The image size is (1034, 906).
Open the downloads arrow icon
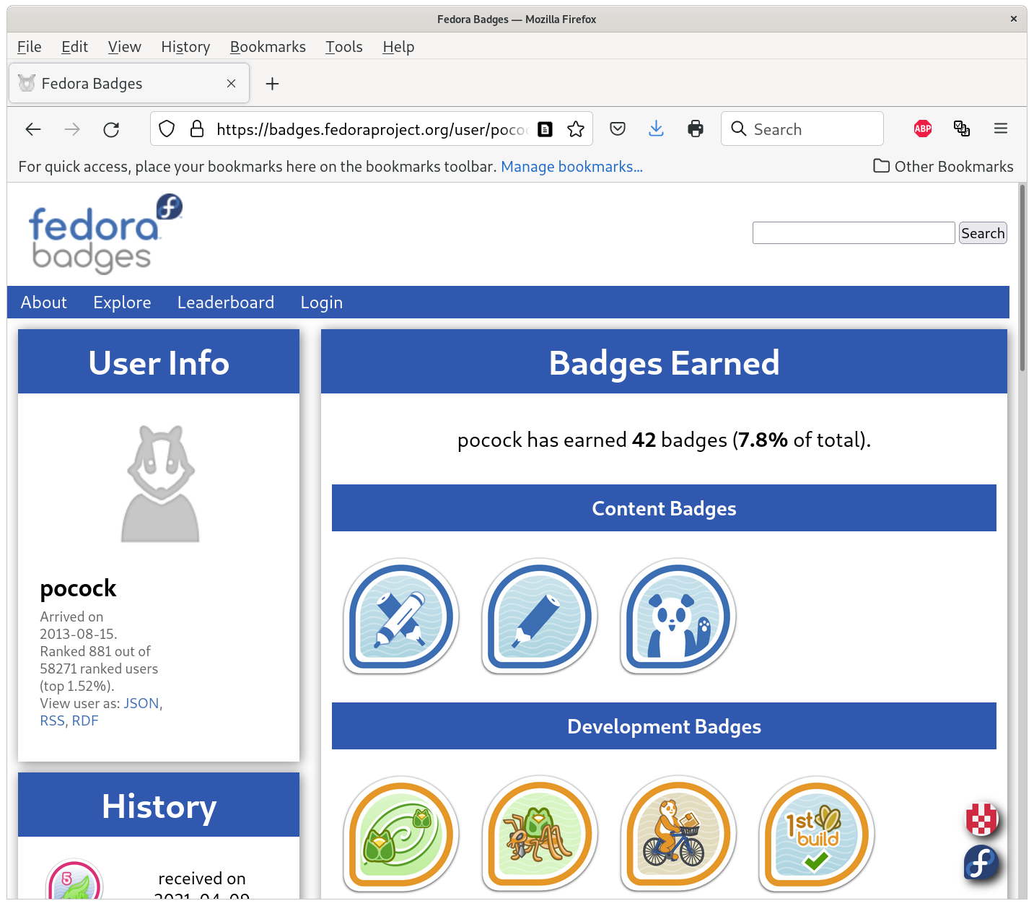click(656, 129)
